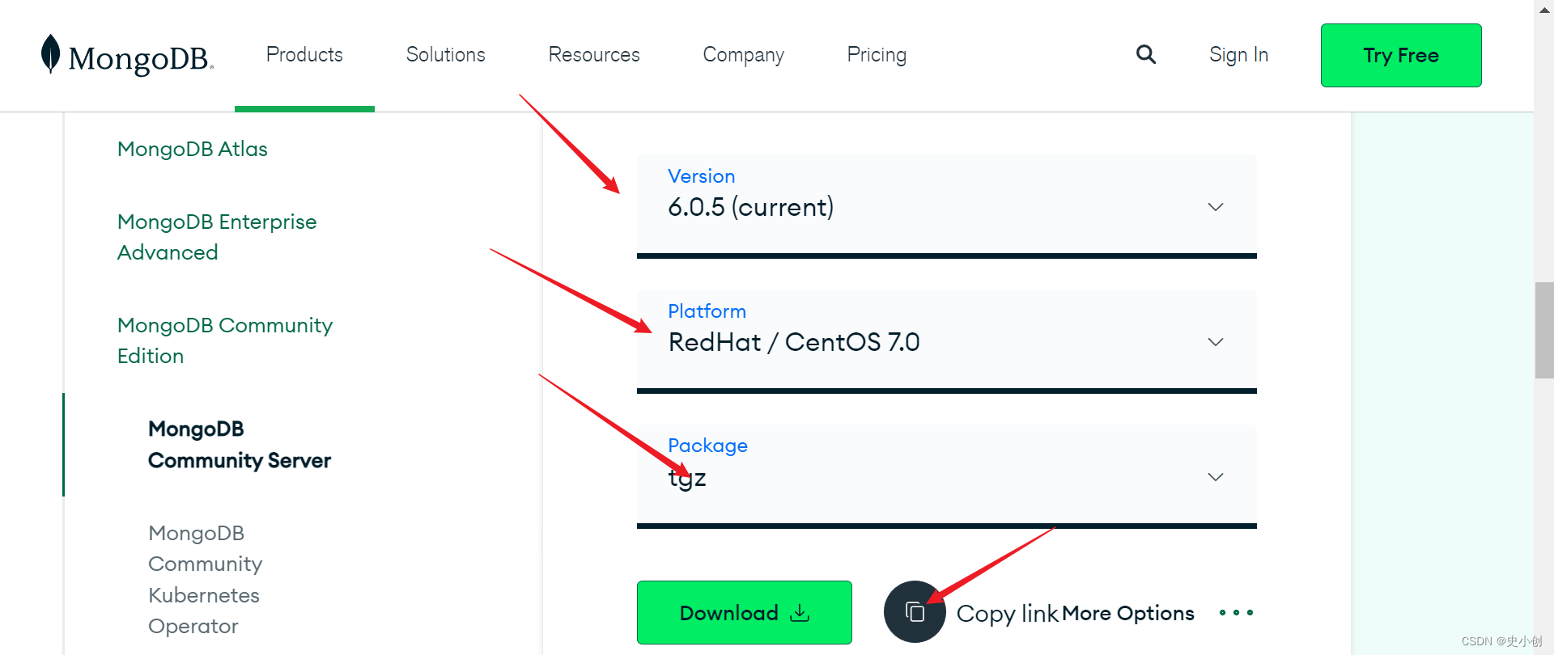Click the Try Free button

pos(1401,55)
